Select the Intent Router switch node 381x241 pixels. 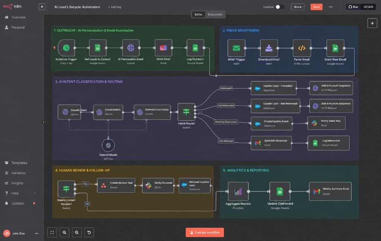[186, 112]
